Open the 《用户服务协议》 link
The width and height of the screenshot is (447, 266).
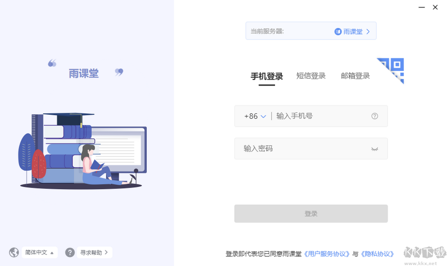pyautogui.click(x=327, y=254)
